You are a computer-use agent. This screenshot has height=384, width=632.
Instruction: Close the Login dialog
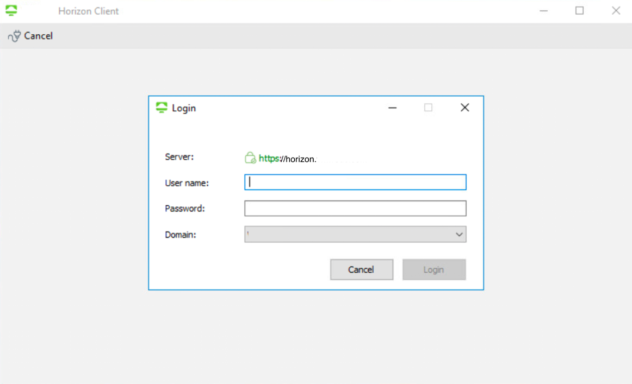(x=464, y=108)
